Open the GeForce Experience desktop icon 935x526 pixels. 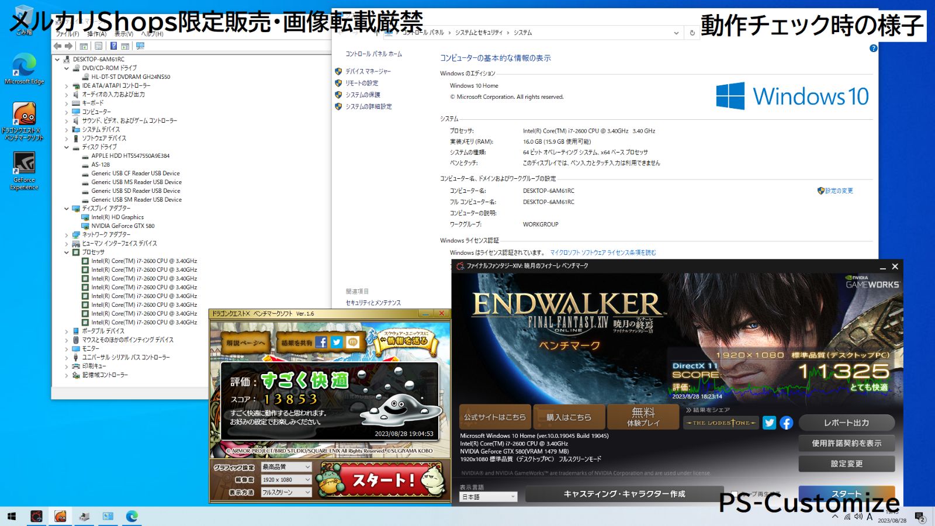pos(24,171)
